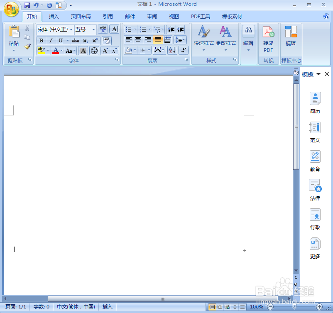Viewport: 333px width, 313px height.
Task: Click the large Paste clipboard icon
Action: [14, 32]
